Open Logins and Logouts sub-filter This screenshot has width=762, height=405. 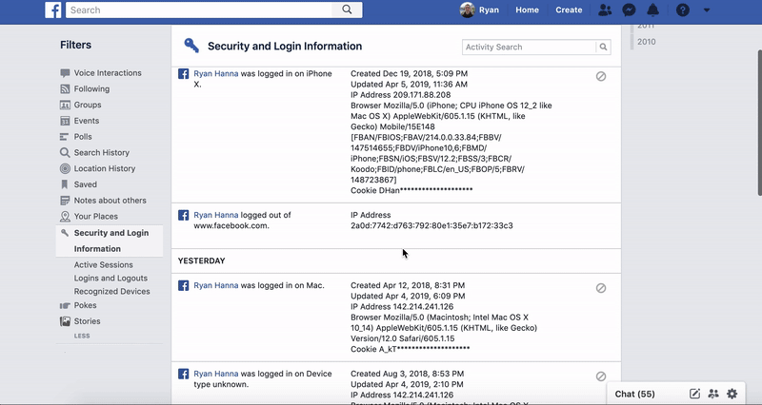click(x=110, y=278)
